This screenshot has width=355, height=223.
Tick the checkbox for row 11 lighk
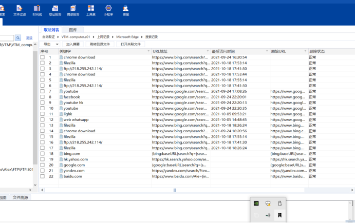42,114
